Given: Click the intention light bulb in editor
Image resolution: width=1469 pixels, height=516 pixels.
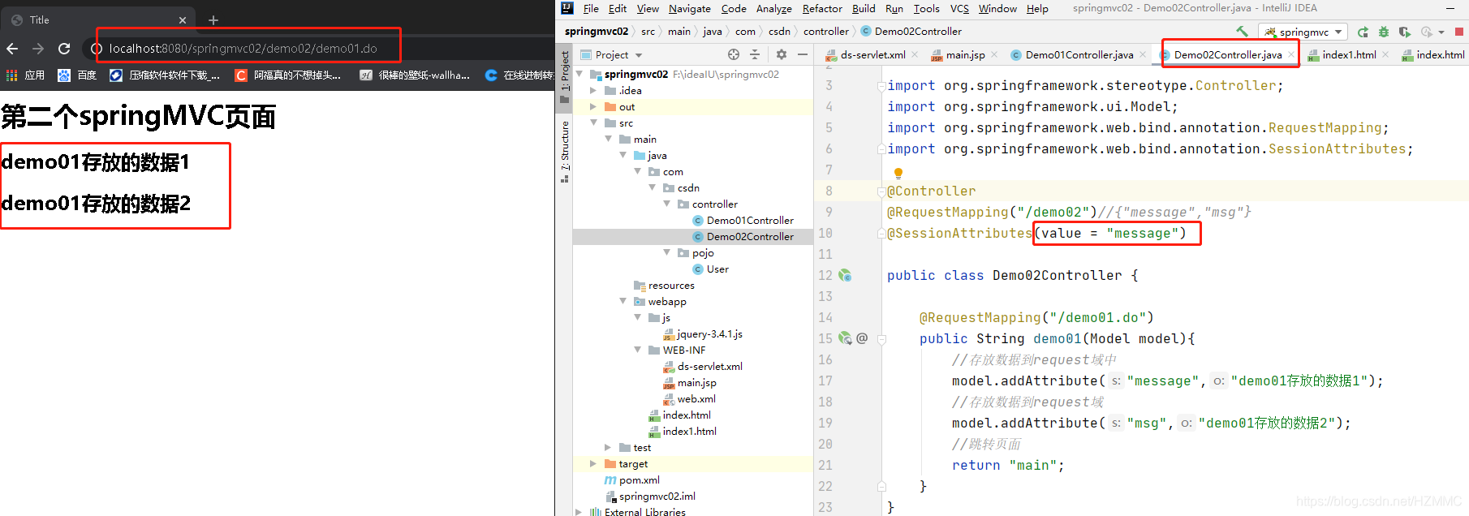Looking at the screenshot, I should coord(898,173).
